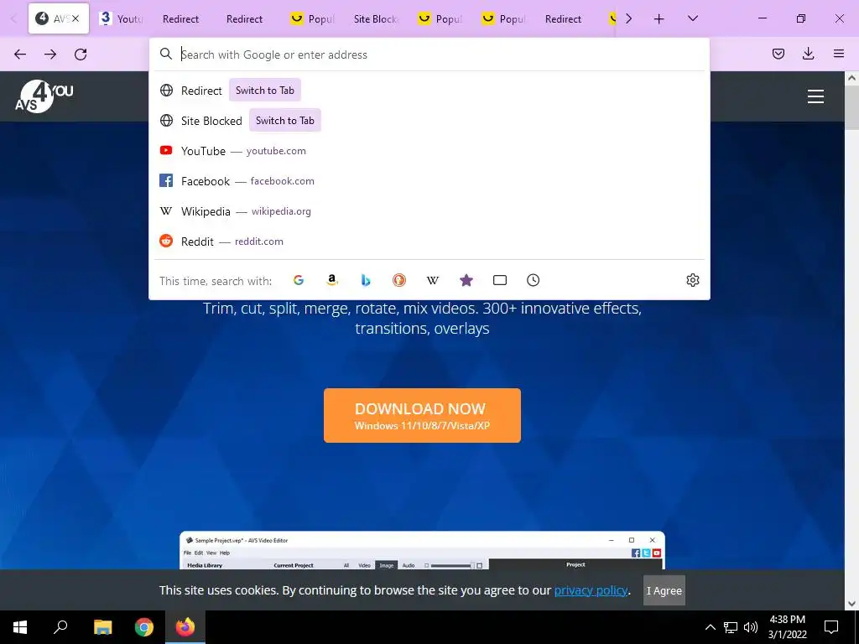Open the taskbar clock showing 4:38 PM
Image resolution: width=859 pixels, height=644 pixels.
[x=787, y=627]
